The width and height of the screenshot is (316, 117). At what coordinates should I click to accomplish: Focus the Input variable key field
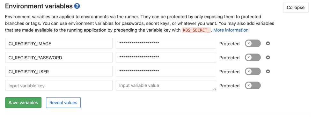[59, 85]
